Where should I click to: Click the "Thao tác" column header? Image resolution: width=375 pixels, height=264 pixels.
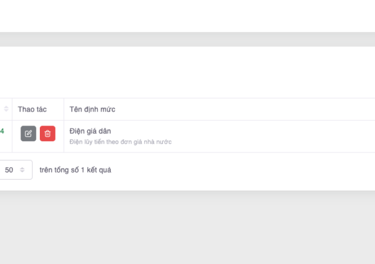(x=32, y=109)
